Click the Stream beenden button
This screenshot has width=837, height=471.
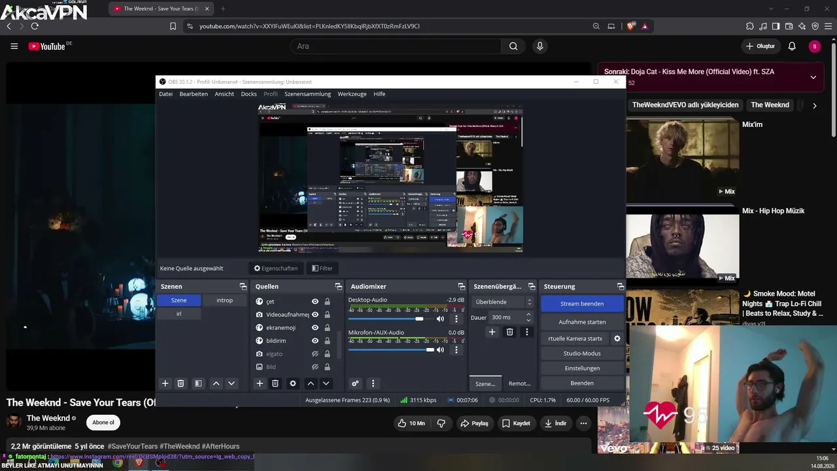tap(582, 304)
